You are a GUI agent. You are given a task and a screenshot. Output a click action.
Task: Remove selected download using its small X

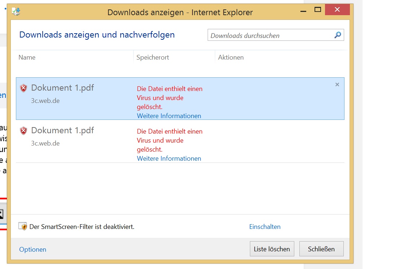[x=337, y=84]
